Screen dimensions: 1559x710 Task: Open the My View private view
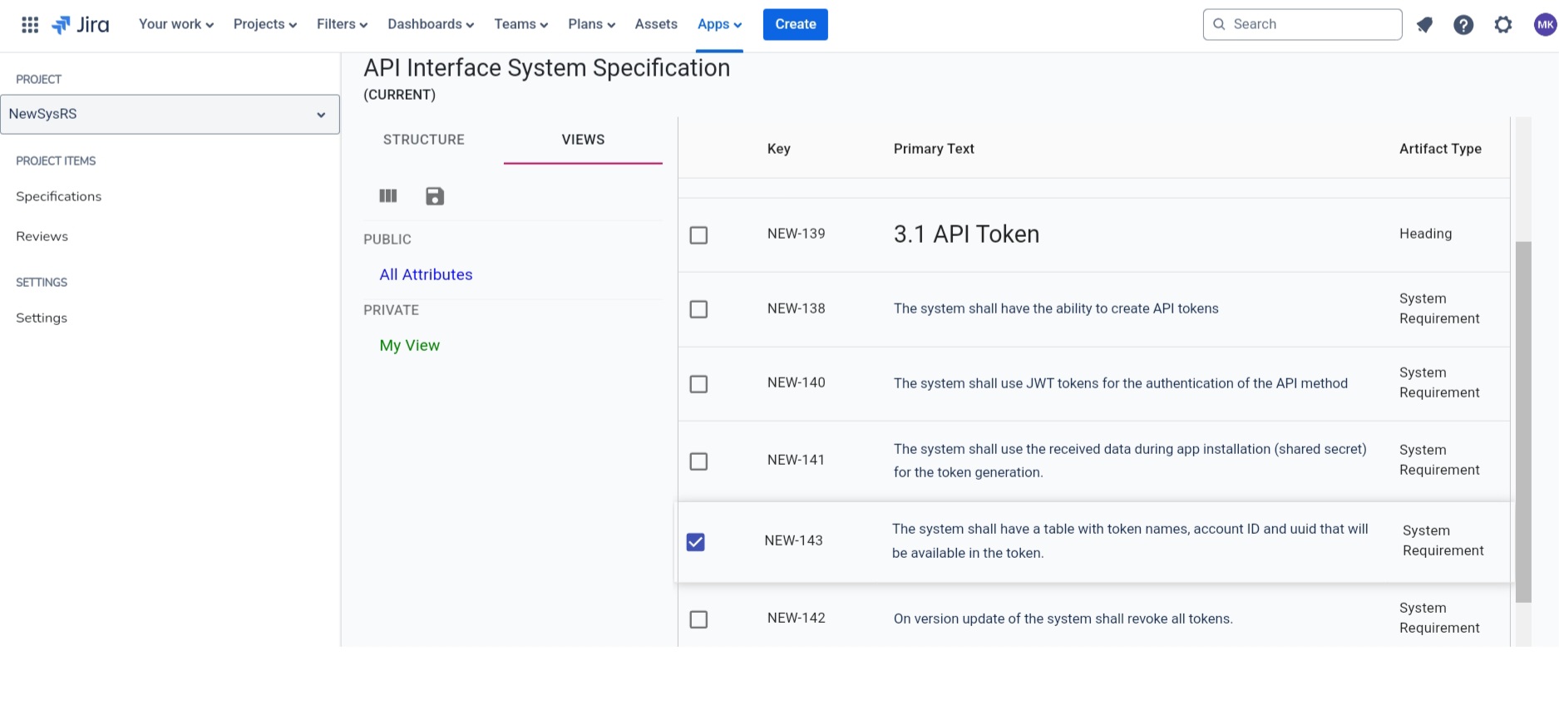coord(410,345)
